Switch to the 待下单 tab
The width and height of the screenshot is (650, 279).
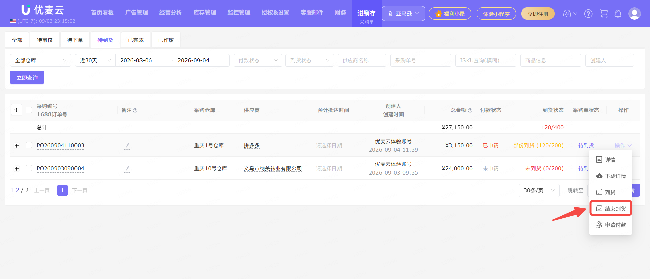75,40
